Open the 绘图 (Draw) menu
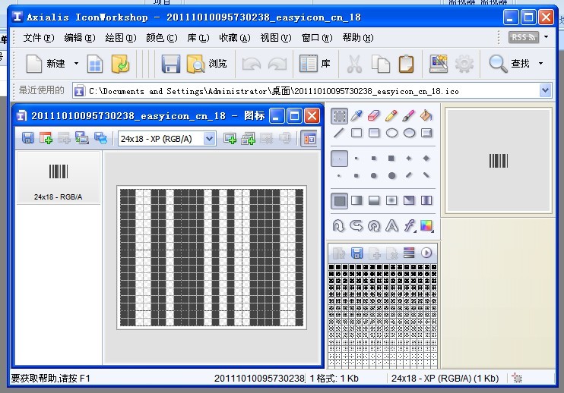Screen dimensions: 564x393 pyautogui.click(x=120, y=37)
